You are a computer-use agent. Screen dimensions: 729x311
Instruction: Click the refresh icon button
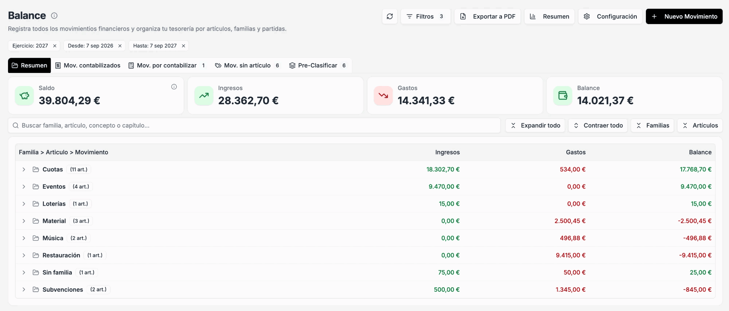point(390,16)
